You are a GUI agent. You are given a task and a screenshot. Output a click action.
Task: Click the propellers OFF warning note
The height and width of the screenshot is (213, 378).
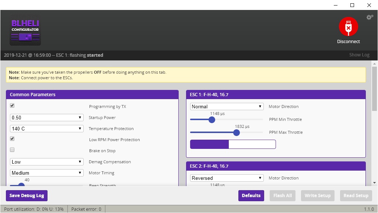point(88,72)
